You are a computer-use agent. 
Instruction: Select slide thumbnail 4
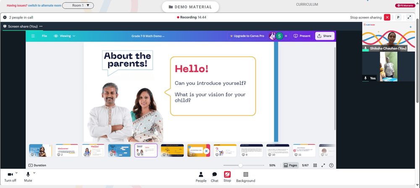click(119, 151)
